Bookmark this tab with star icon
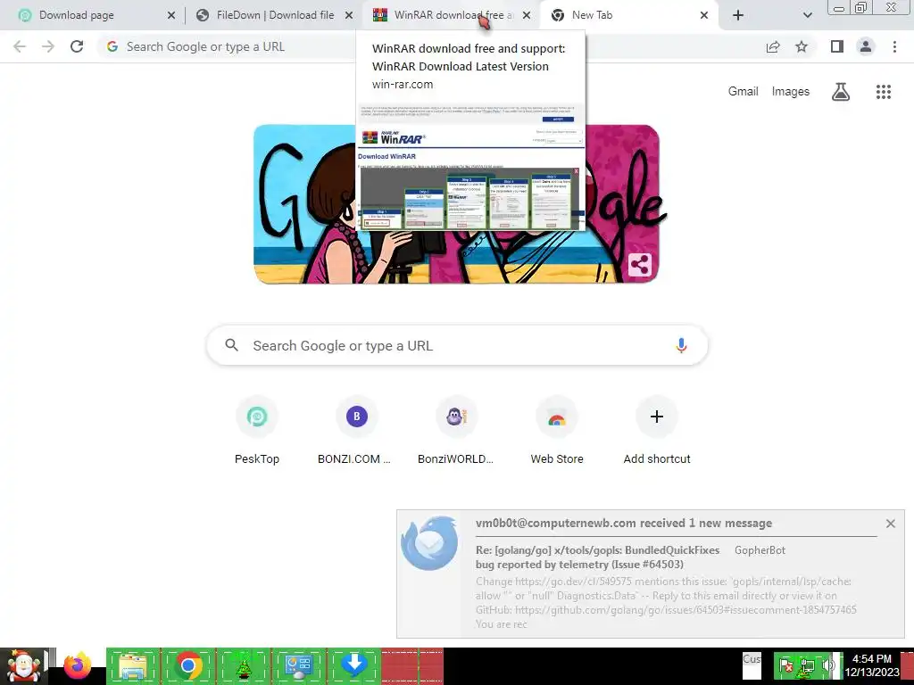 tap(802, 46)
